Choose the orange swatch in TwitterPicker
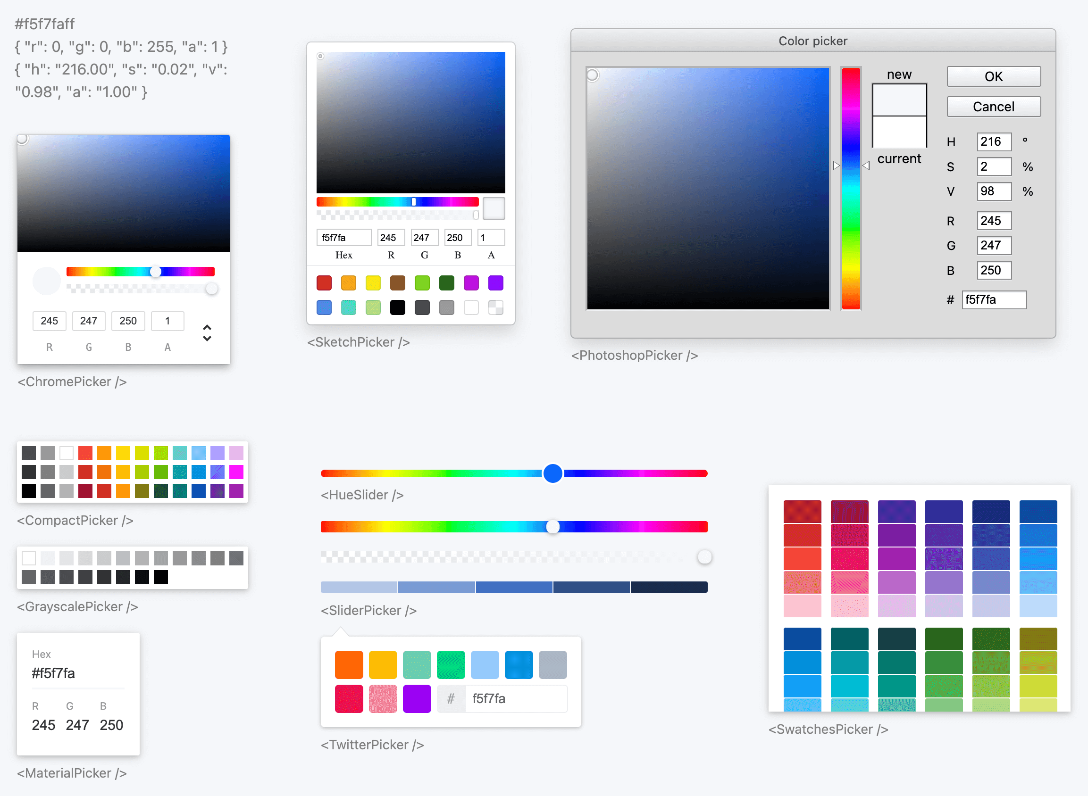The height and width of the screenshot is (796, 1088). click(349, 664)
